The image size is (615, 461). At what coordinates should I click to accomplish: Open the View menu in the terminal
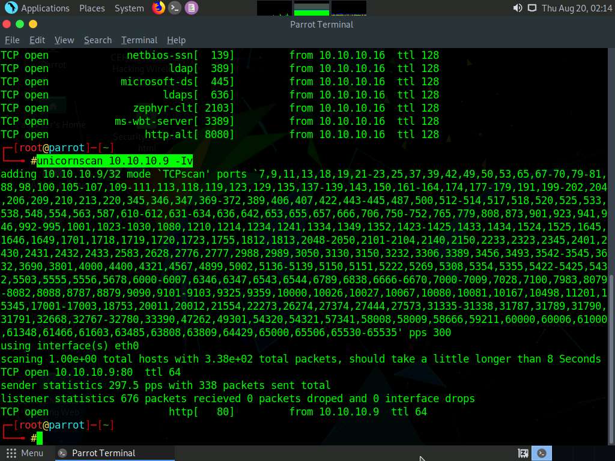[64, 40]
